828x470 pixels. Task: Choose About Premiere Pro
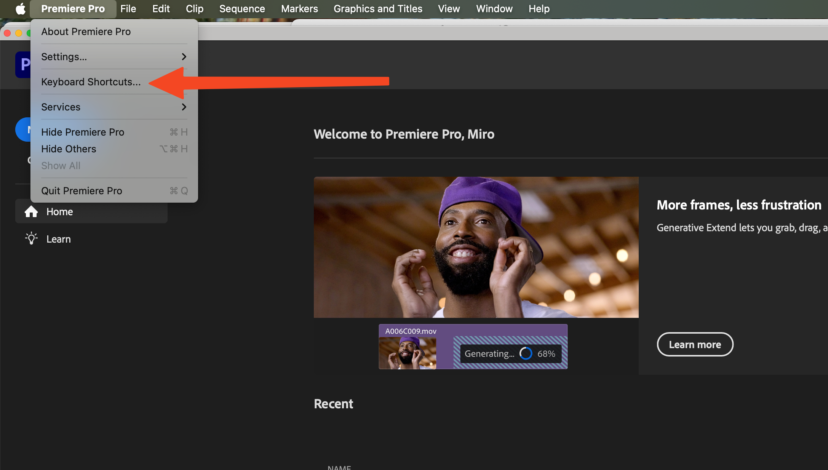(114, 32)
